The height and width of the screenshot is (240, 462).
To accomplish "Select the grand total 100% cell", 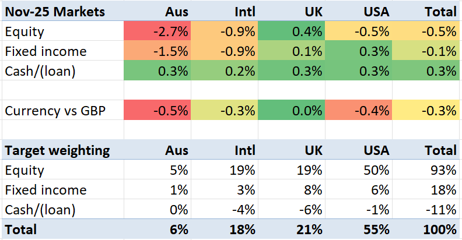I will tap(426, 229).
